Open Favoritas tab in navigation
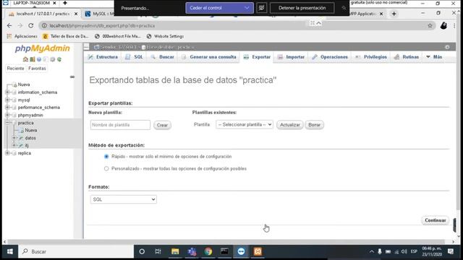Screen dimensions: 463x260 37,69
